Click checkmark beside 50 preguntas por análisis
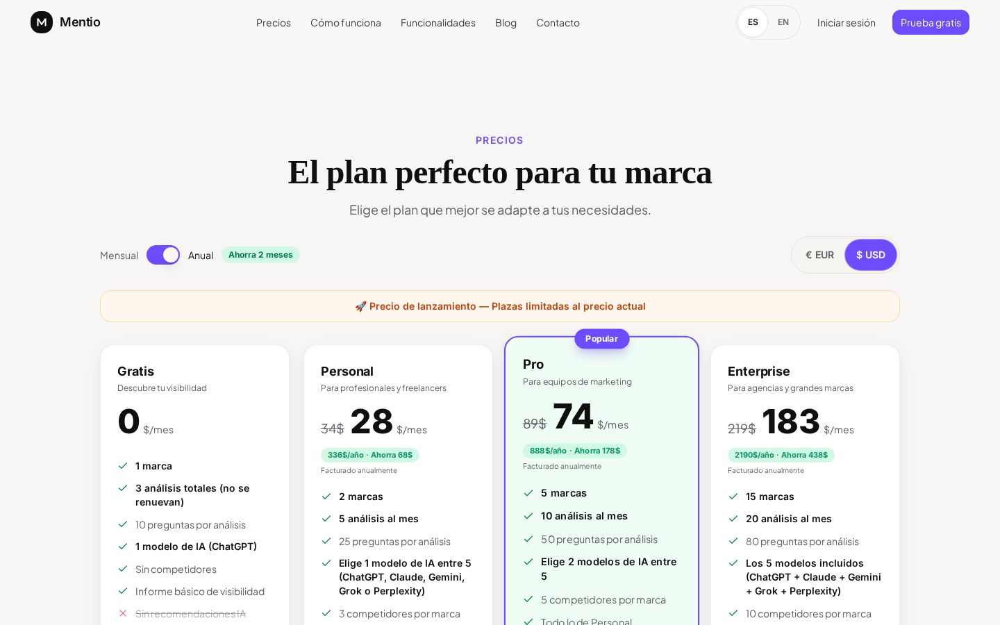1000x625 pixels. (x=528, y=539)
